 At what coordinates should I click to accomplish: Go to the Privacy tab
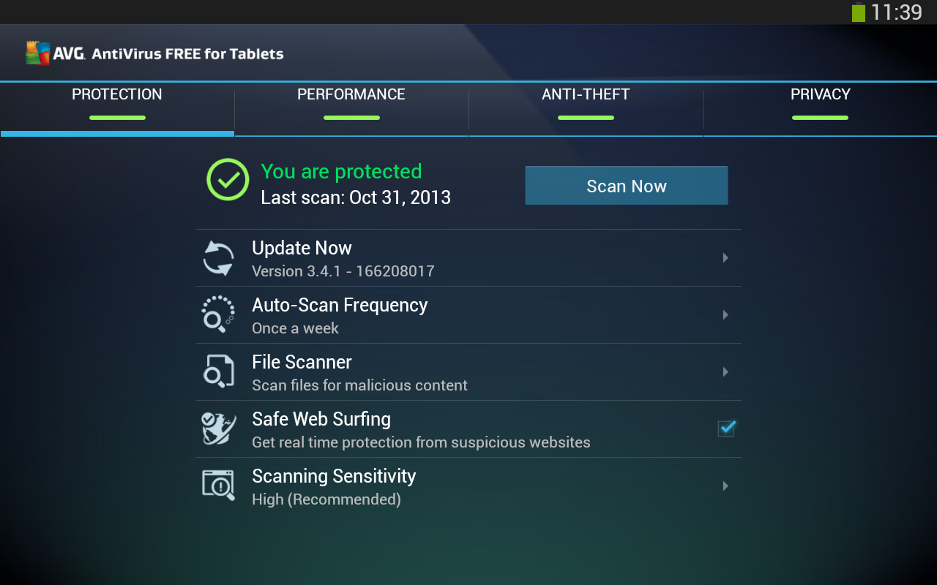point(820,102)
